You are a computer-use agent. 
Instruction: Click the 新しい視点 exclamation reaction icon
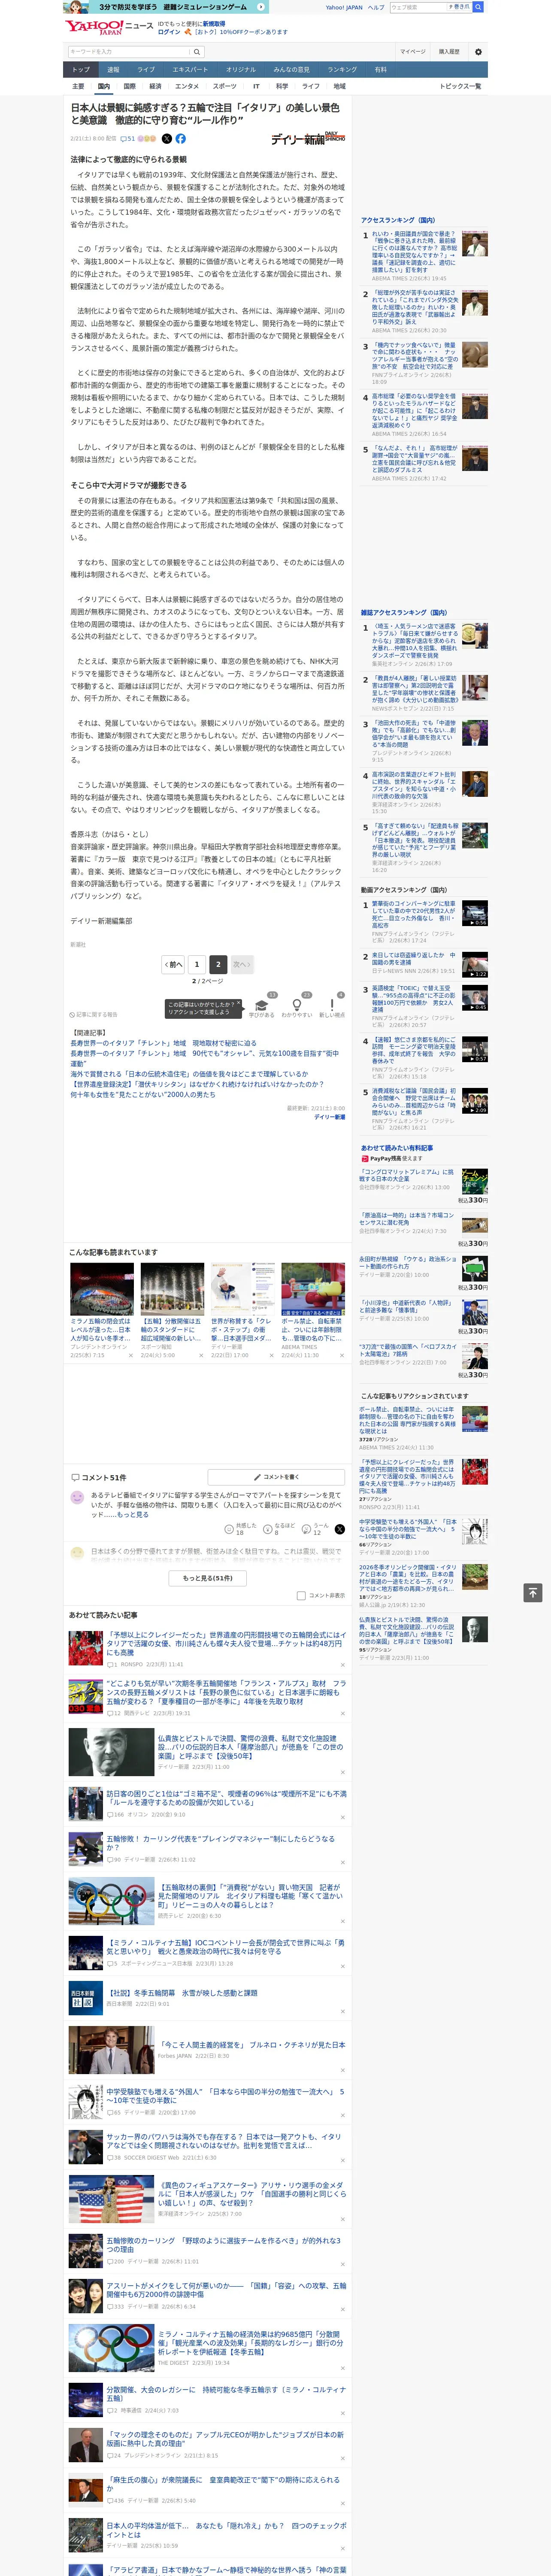pyautogui.click(x=332, y=1004)
